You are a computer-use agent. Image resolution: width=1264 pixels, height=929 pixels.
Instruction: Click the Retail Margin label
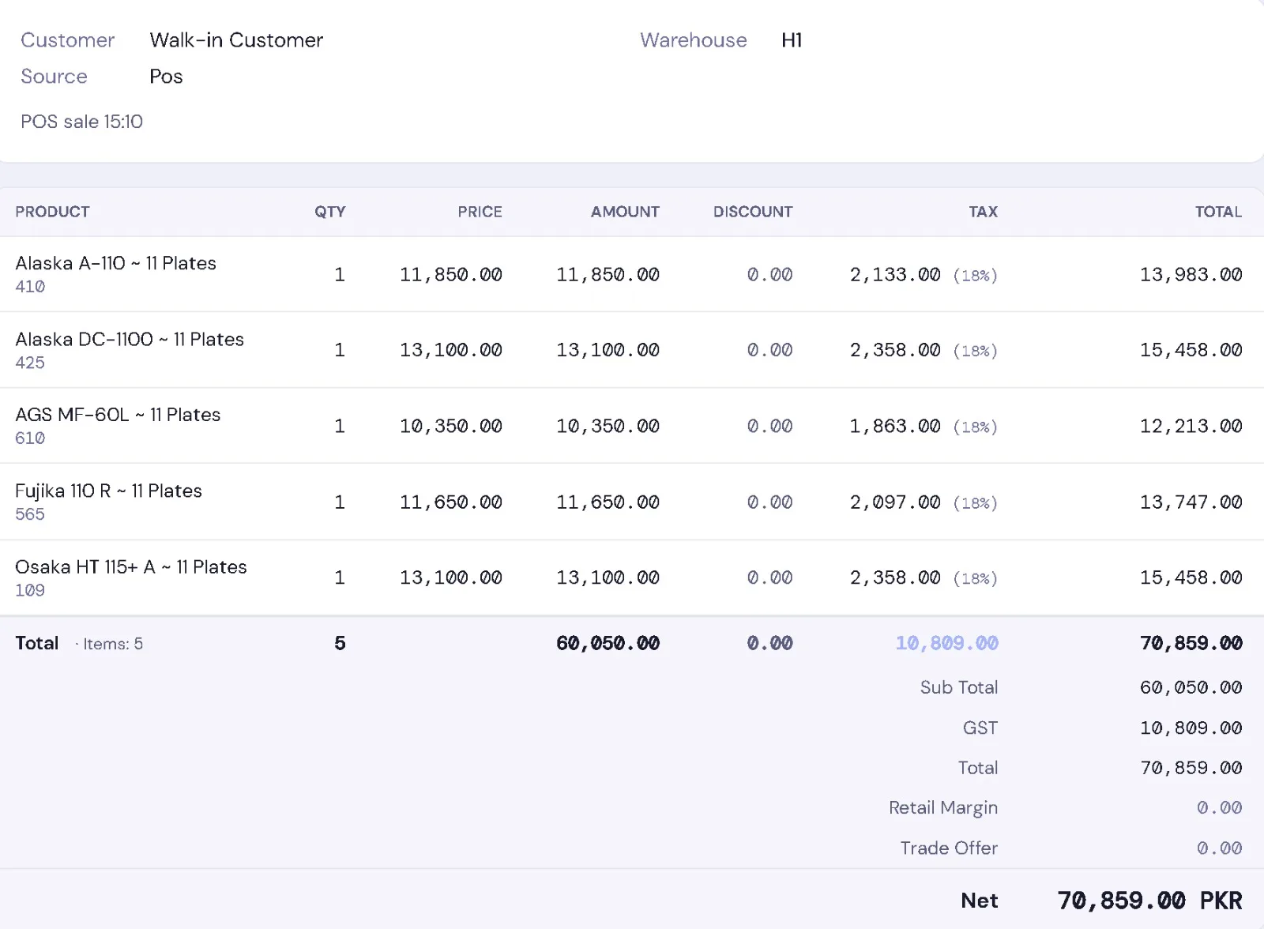[943, 808]
